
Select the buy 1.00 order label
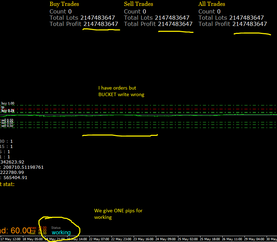8,103
